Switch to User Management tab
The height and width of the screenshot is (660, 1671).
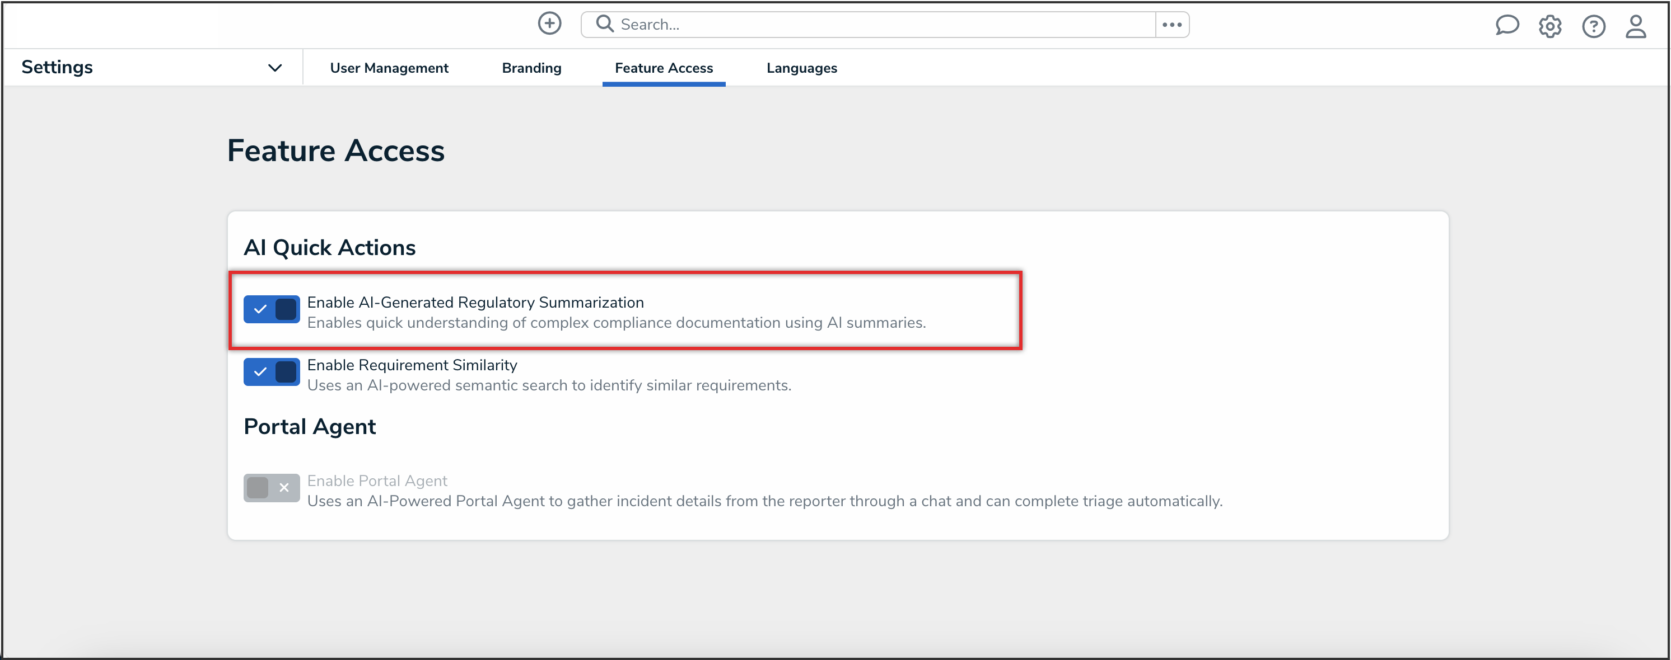[x=389, y=68]
